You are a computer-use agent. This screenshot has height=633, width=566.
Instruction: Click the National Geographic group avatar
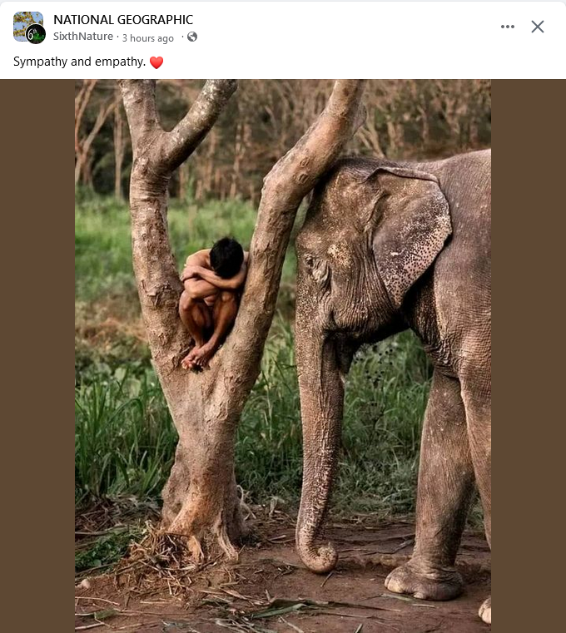tap(27, 25)
